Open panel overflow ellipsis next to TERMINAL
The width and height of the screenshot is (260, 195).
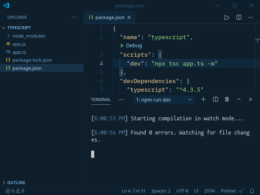(121, 100)
